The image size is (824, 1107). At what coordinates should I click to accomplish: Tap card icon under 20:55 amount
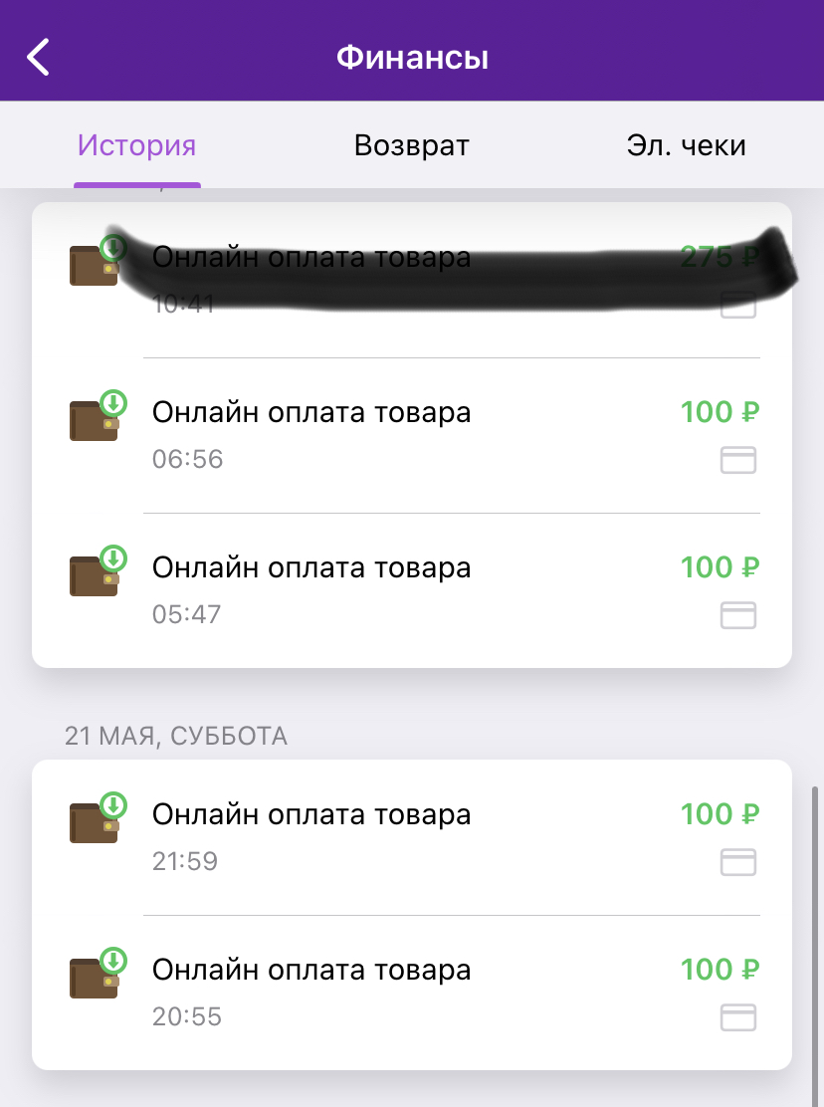click(x=738, y=1017)
